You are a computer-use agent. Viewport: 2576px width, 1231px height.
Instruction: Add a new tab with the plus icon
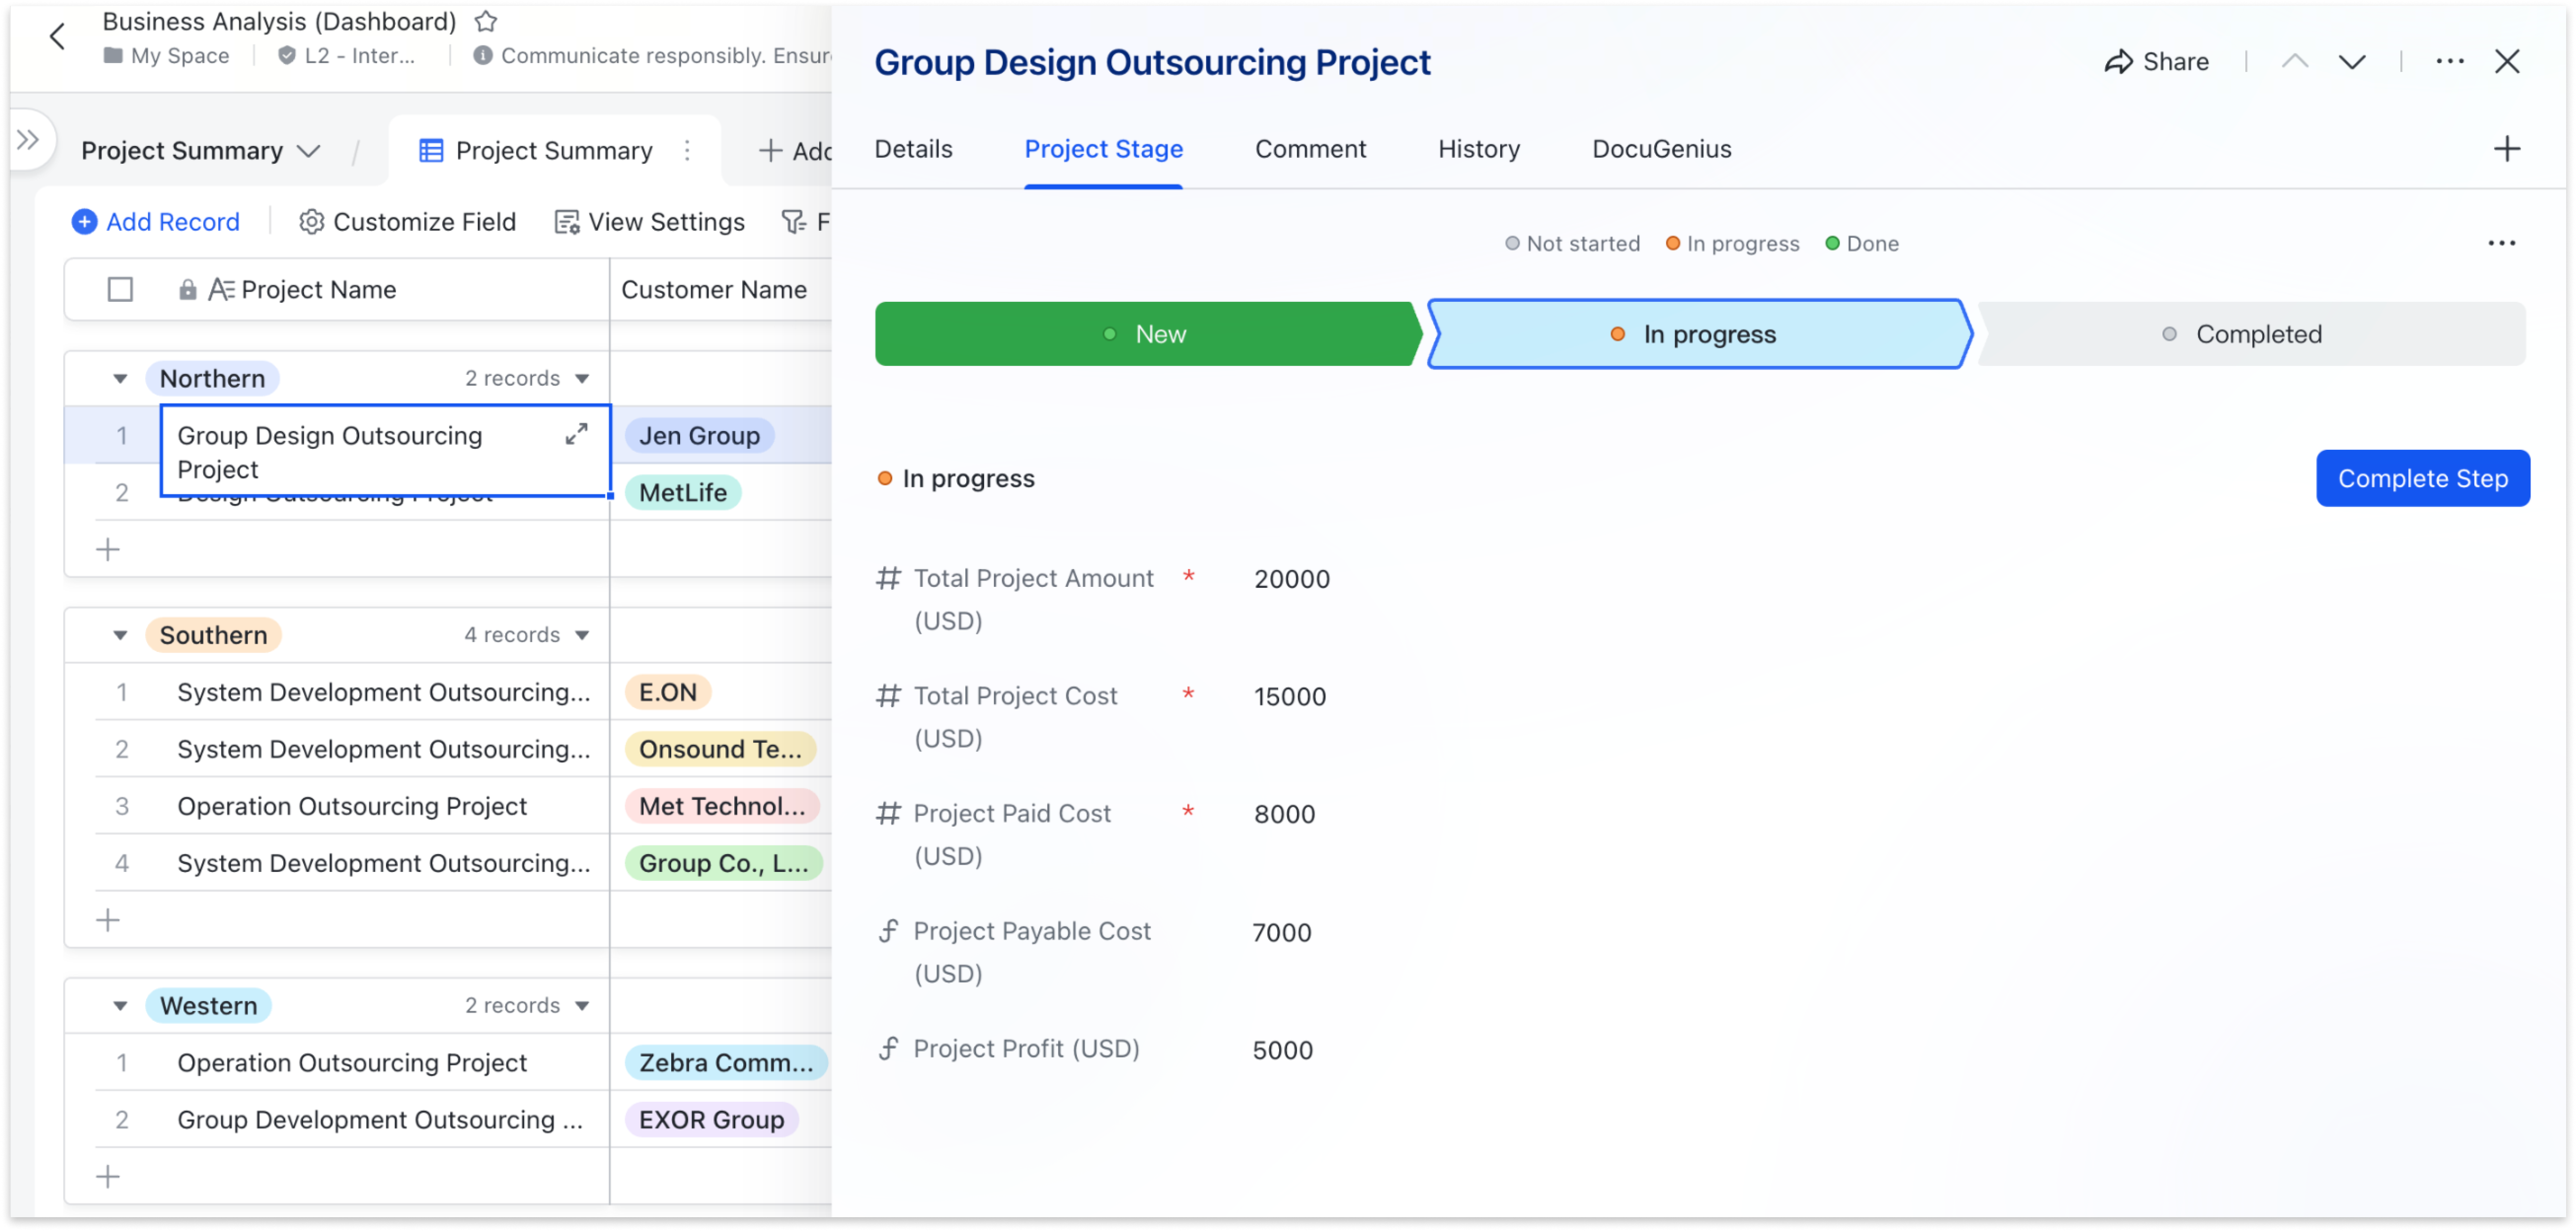click(x=2508, y=148)
